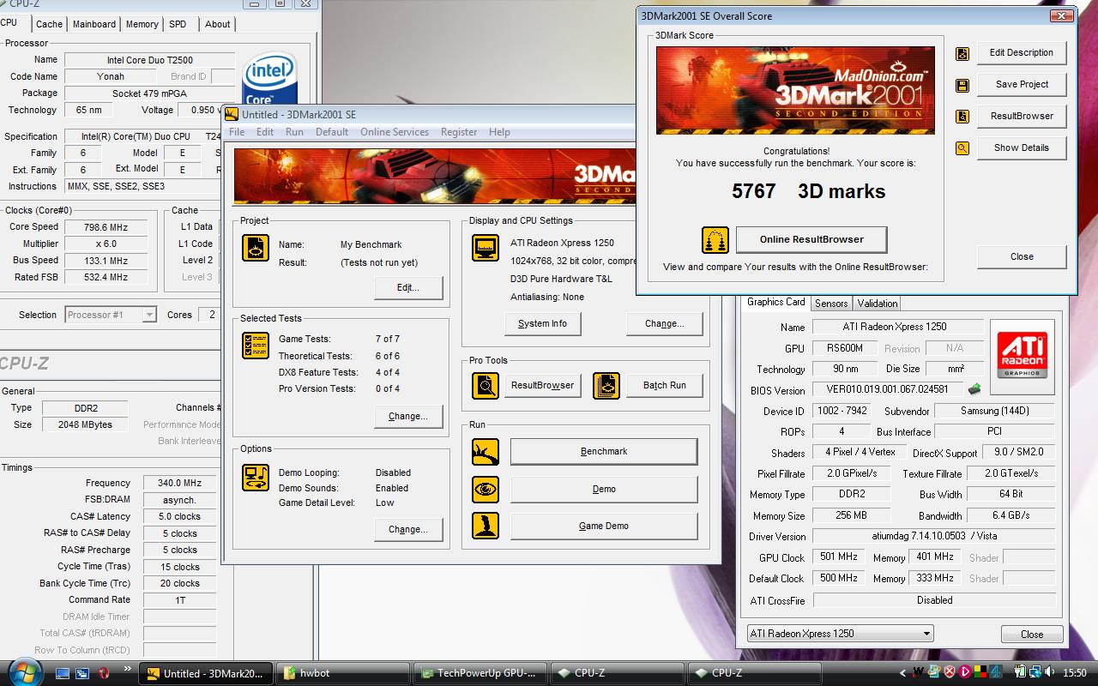Click the Show Details magnifier icon
The height and width of the screenshot is (686, 1098).
(x=962, y=148)
